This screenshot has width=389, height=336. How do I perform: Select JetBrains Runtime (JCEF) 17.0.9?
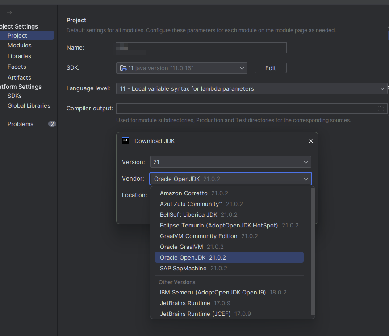[x=229, y=314]
